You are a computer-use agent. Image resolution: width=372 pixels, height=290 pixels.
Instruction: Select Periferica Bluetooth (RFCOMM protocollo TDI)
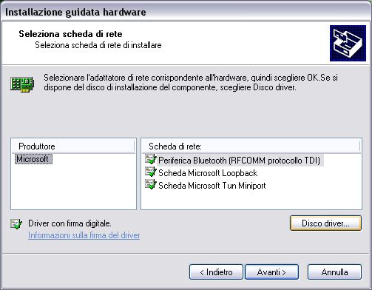coord(240,161)
